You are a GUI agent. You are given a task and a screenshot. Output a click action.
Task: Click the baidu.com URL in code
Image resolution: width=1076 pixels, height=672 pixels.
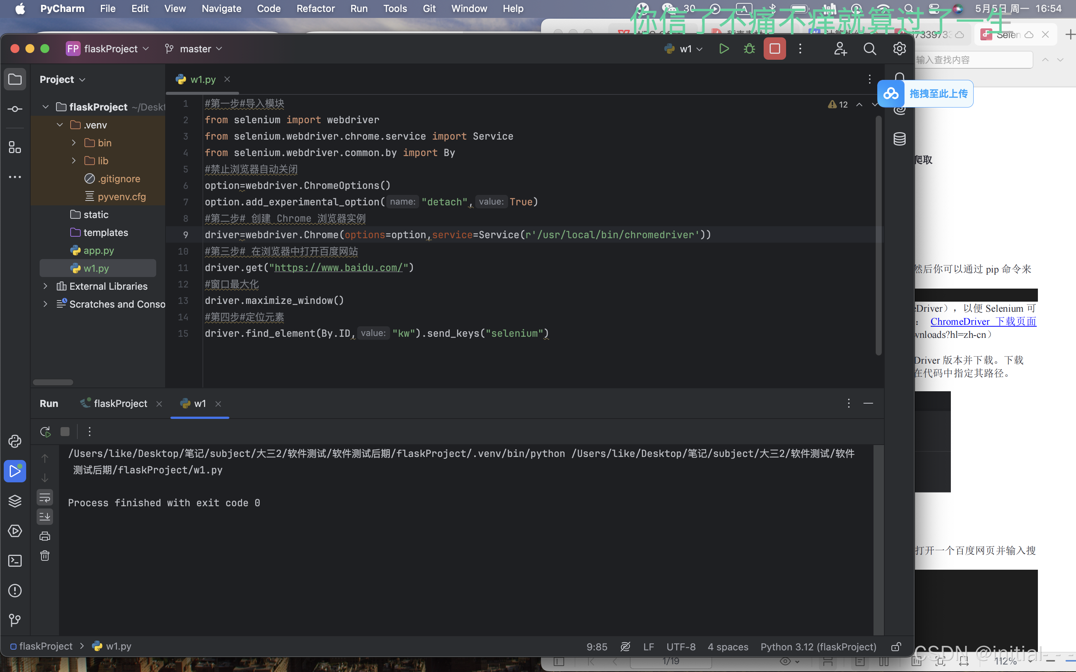pyautogui.click(x=338, y=268)
